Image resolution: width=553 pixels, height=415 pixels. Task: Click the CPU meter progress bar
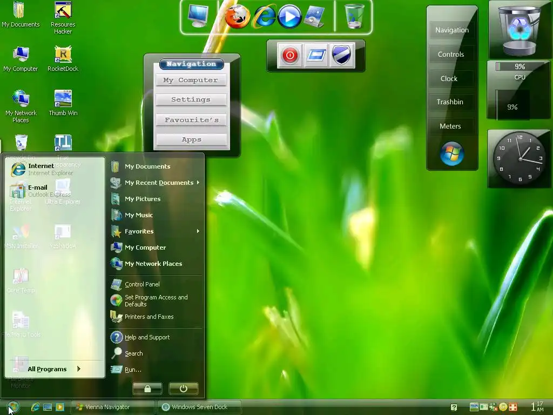coord(519,66)
